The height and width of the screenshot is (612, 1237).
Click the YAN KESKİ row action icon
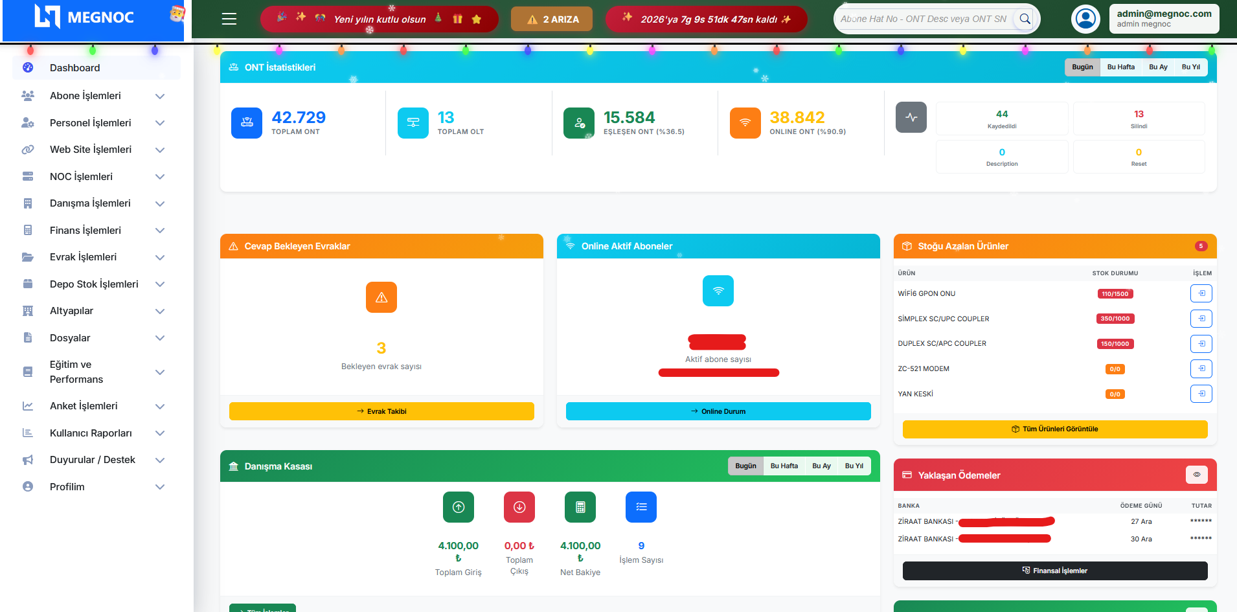(1201, 394)
